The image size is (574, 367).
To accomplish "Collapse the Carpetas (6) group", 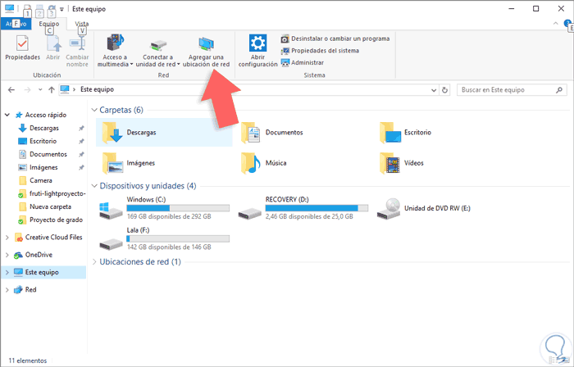I will [94, 110].
